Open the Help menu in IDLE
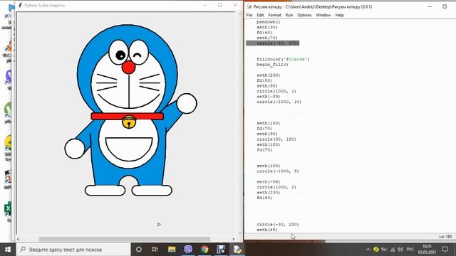 tap(339, 15)
